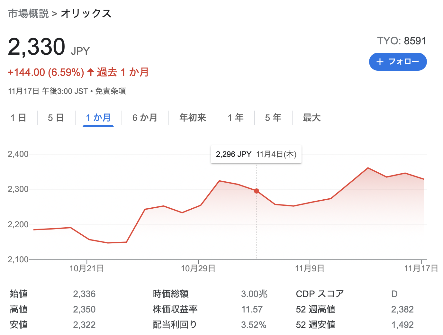Click the 高値 value 2,350
Screen dimensions: 443x335
(x=84, y=309)
